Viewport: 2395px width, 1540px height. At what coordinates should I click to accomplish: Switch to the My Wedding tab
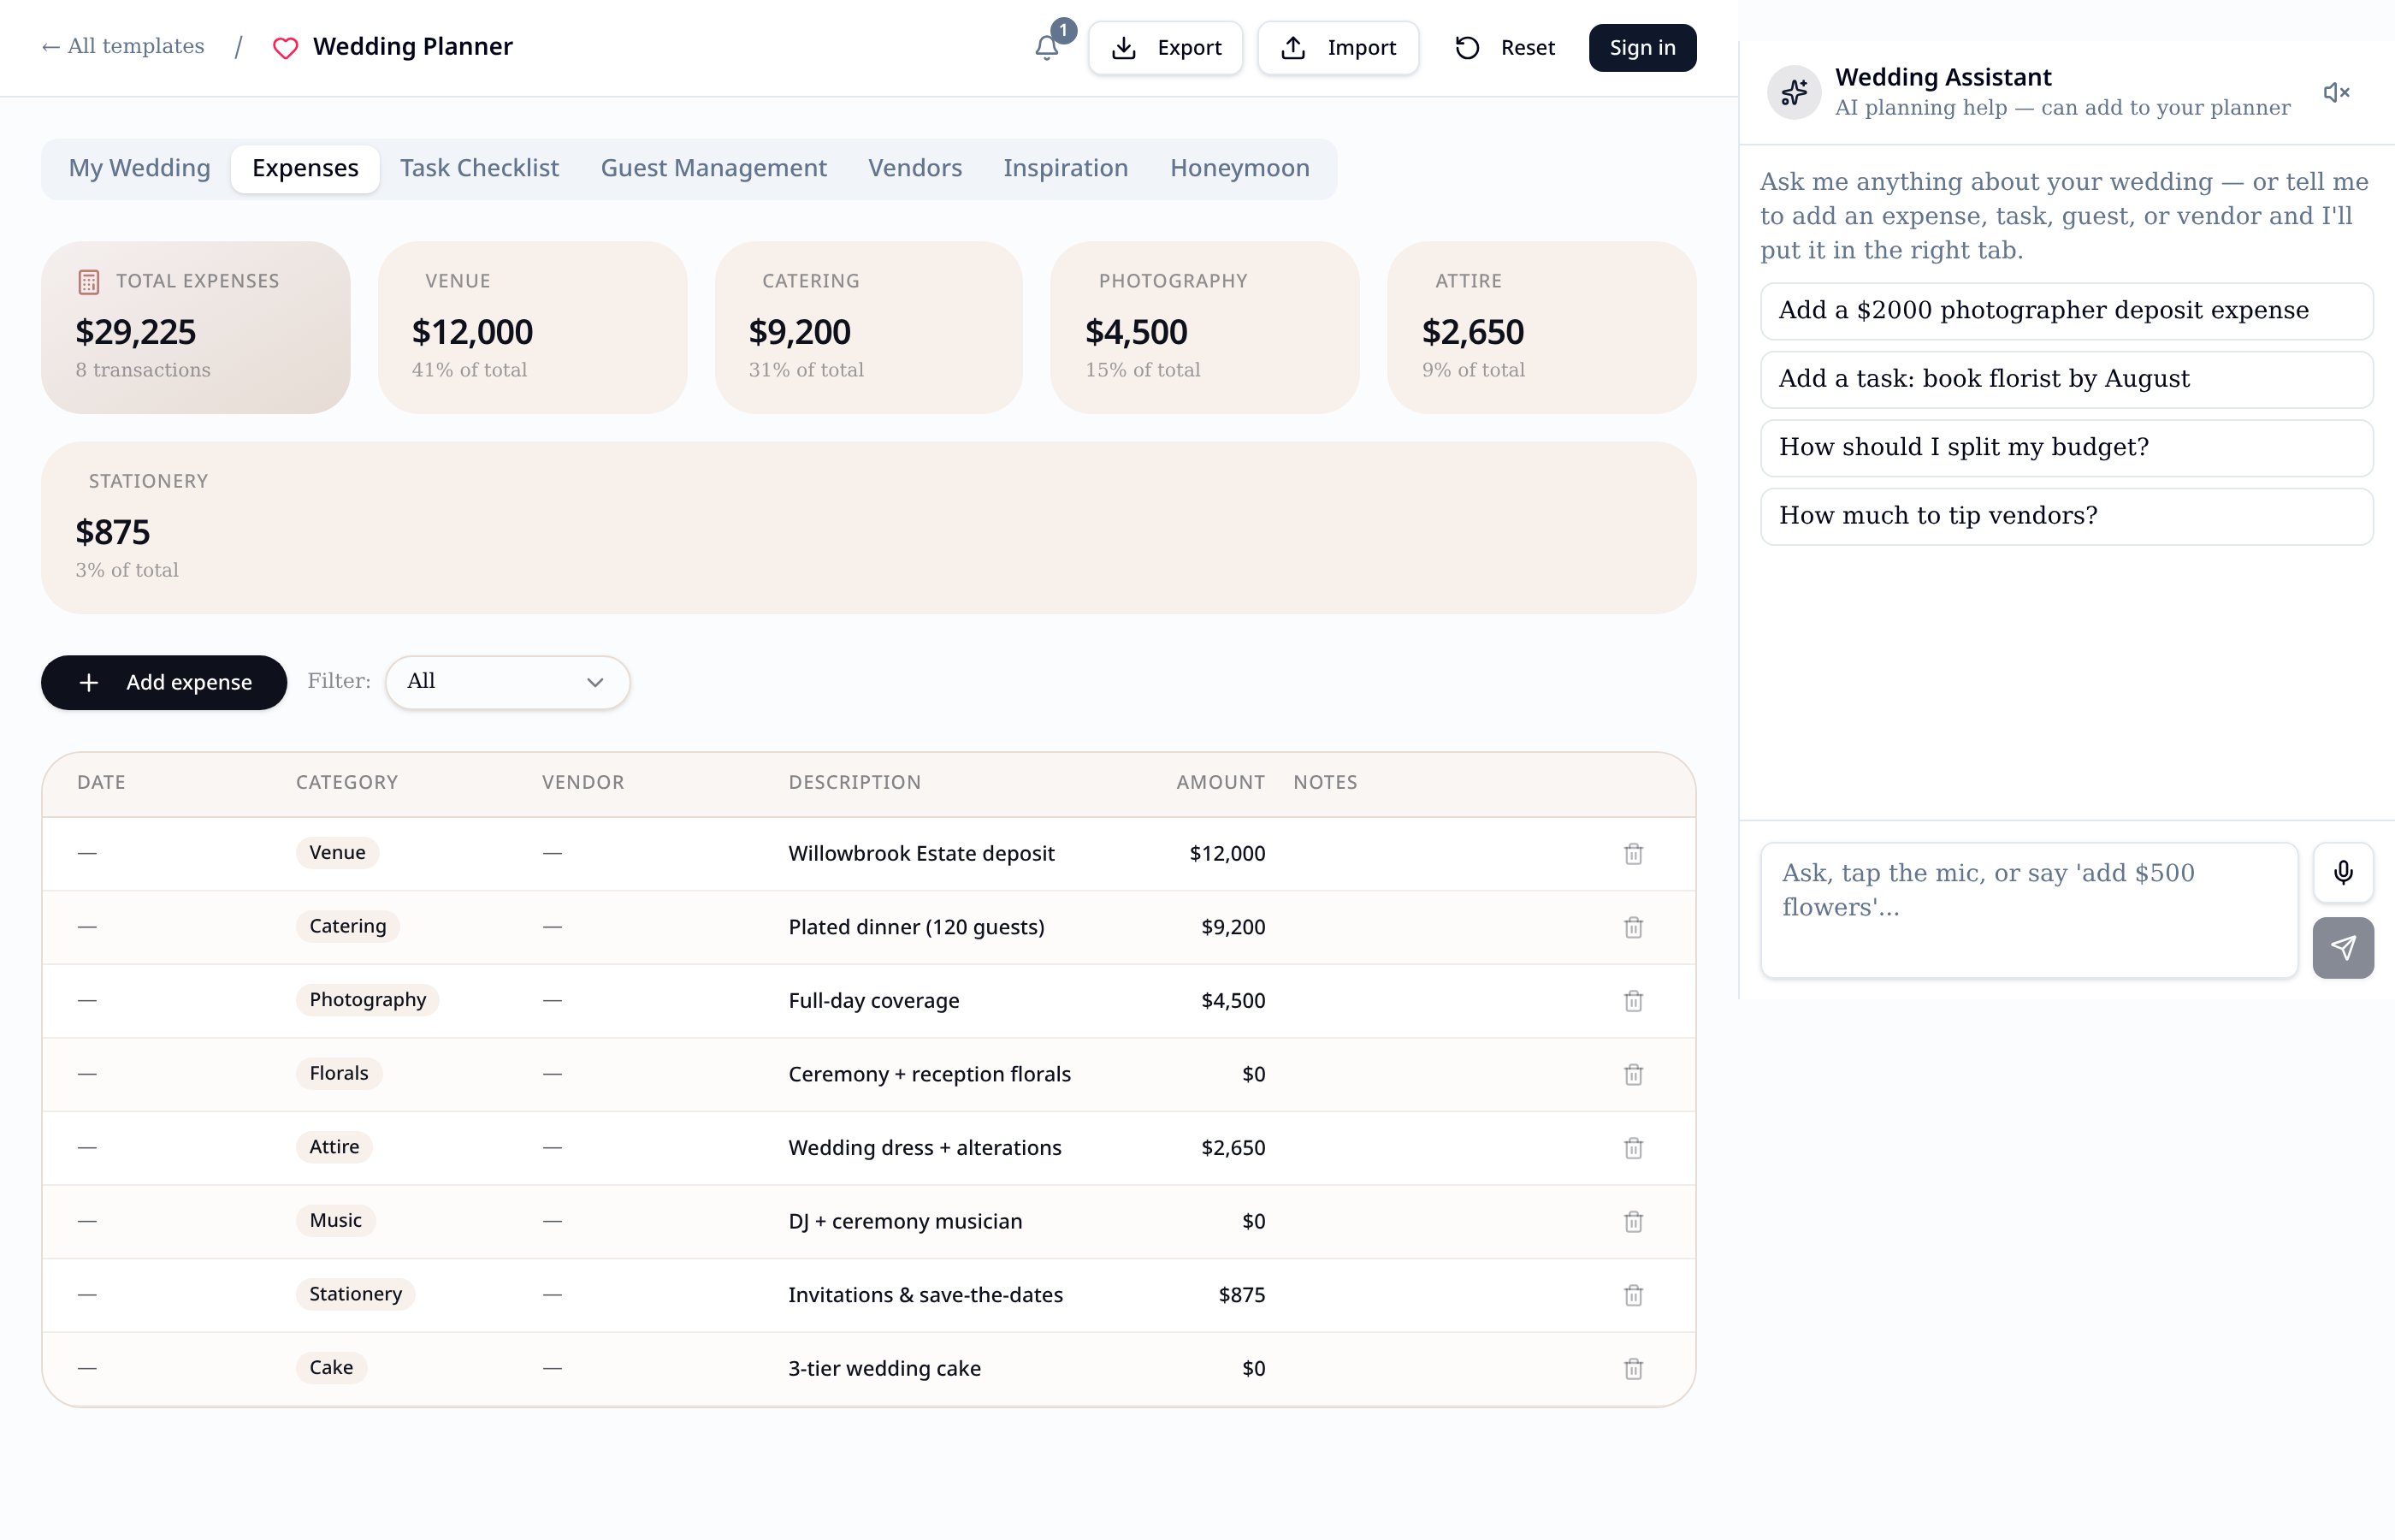[139, 168]
